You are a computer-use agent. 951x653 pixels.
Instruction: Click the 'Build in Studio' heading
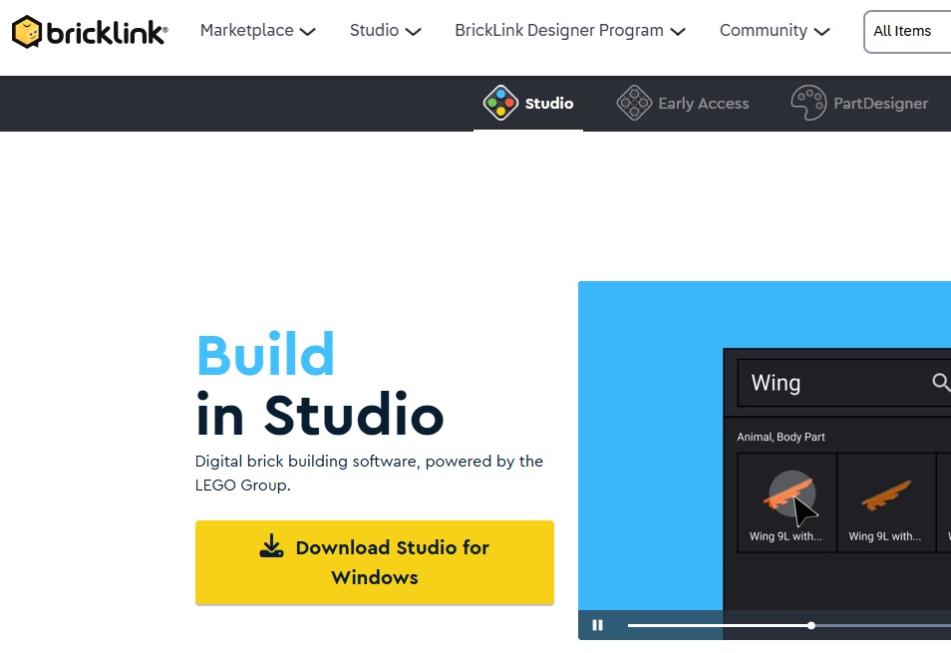[320, 384]
